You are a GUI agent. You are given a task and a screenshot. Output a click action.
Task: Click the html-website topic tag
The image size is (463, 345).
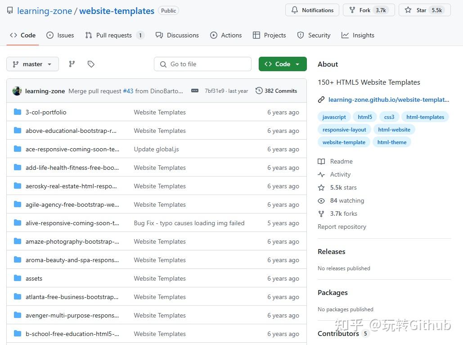394,129
